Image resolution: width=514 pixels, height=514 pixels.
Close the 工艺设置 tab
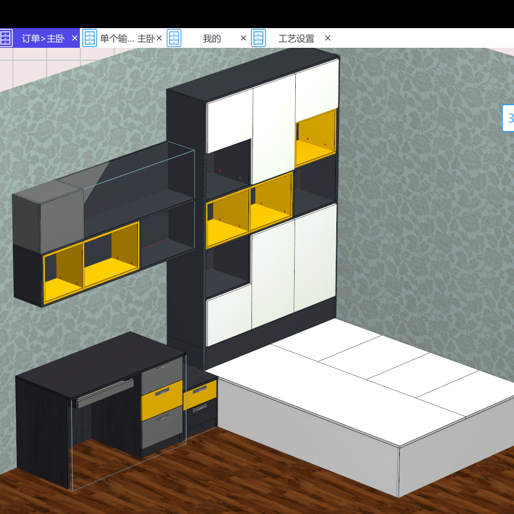[327, 38]
